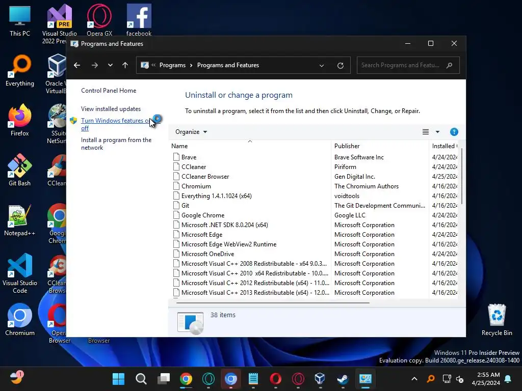Open the Opera GX desktop shortcut
522x391 pixels.
(x=99, y=20)
